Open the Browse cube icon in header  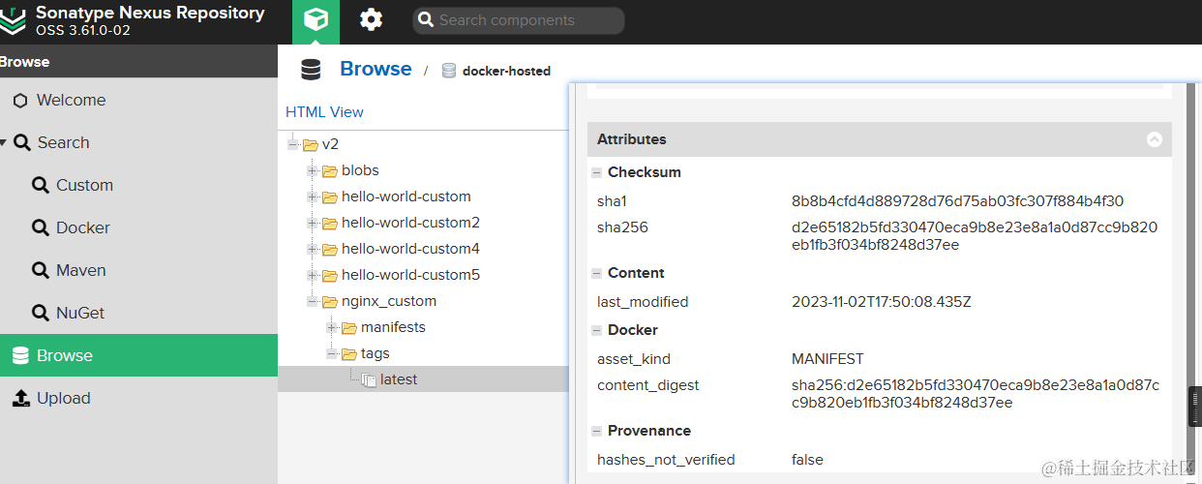[x=316, y=20]
